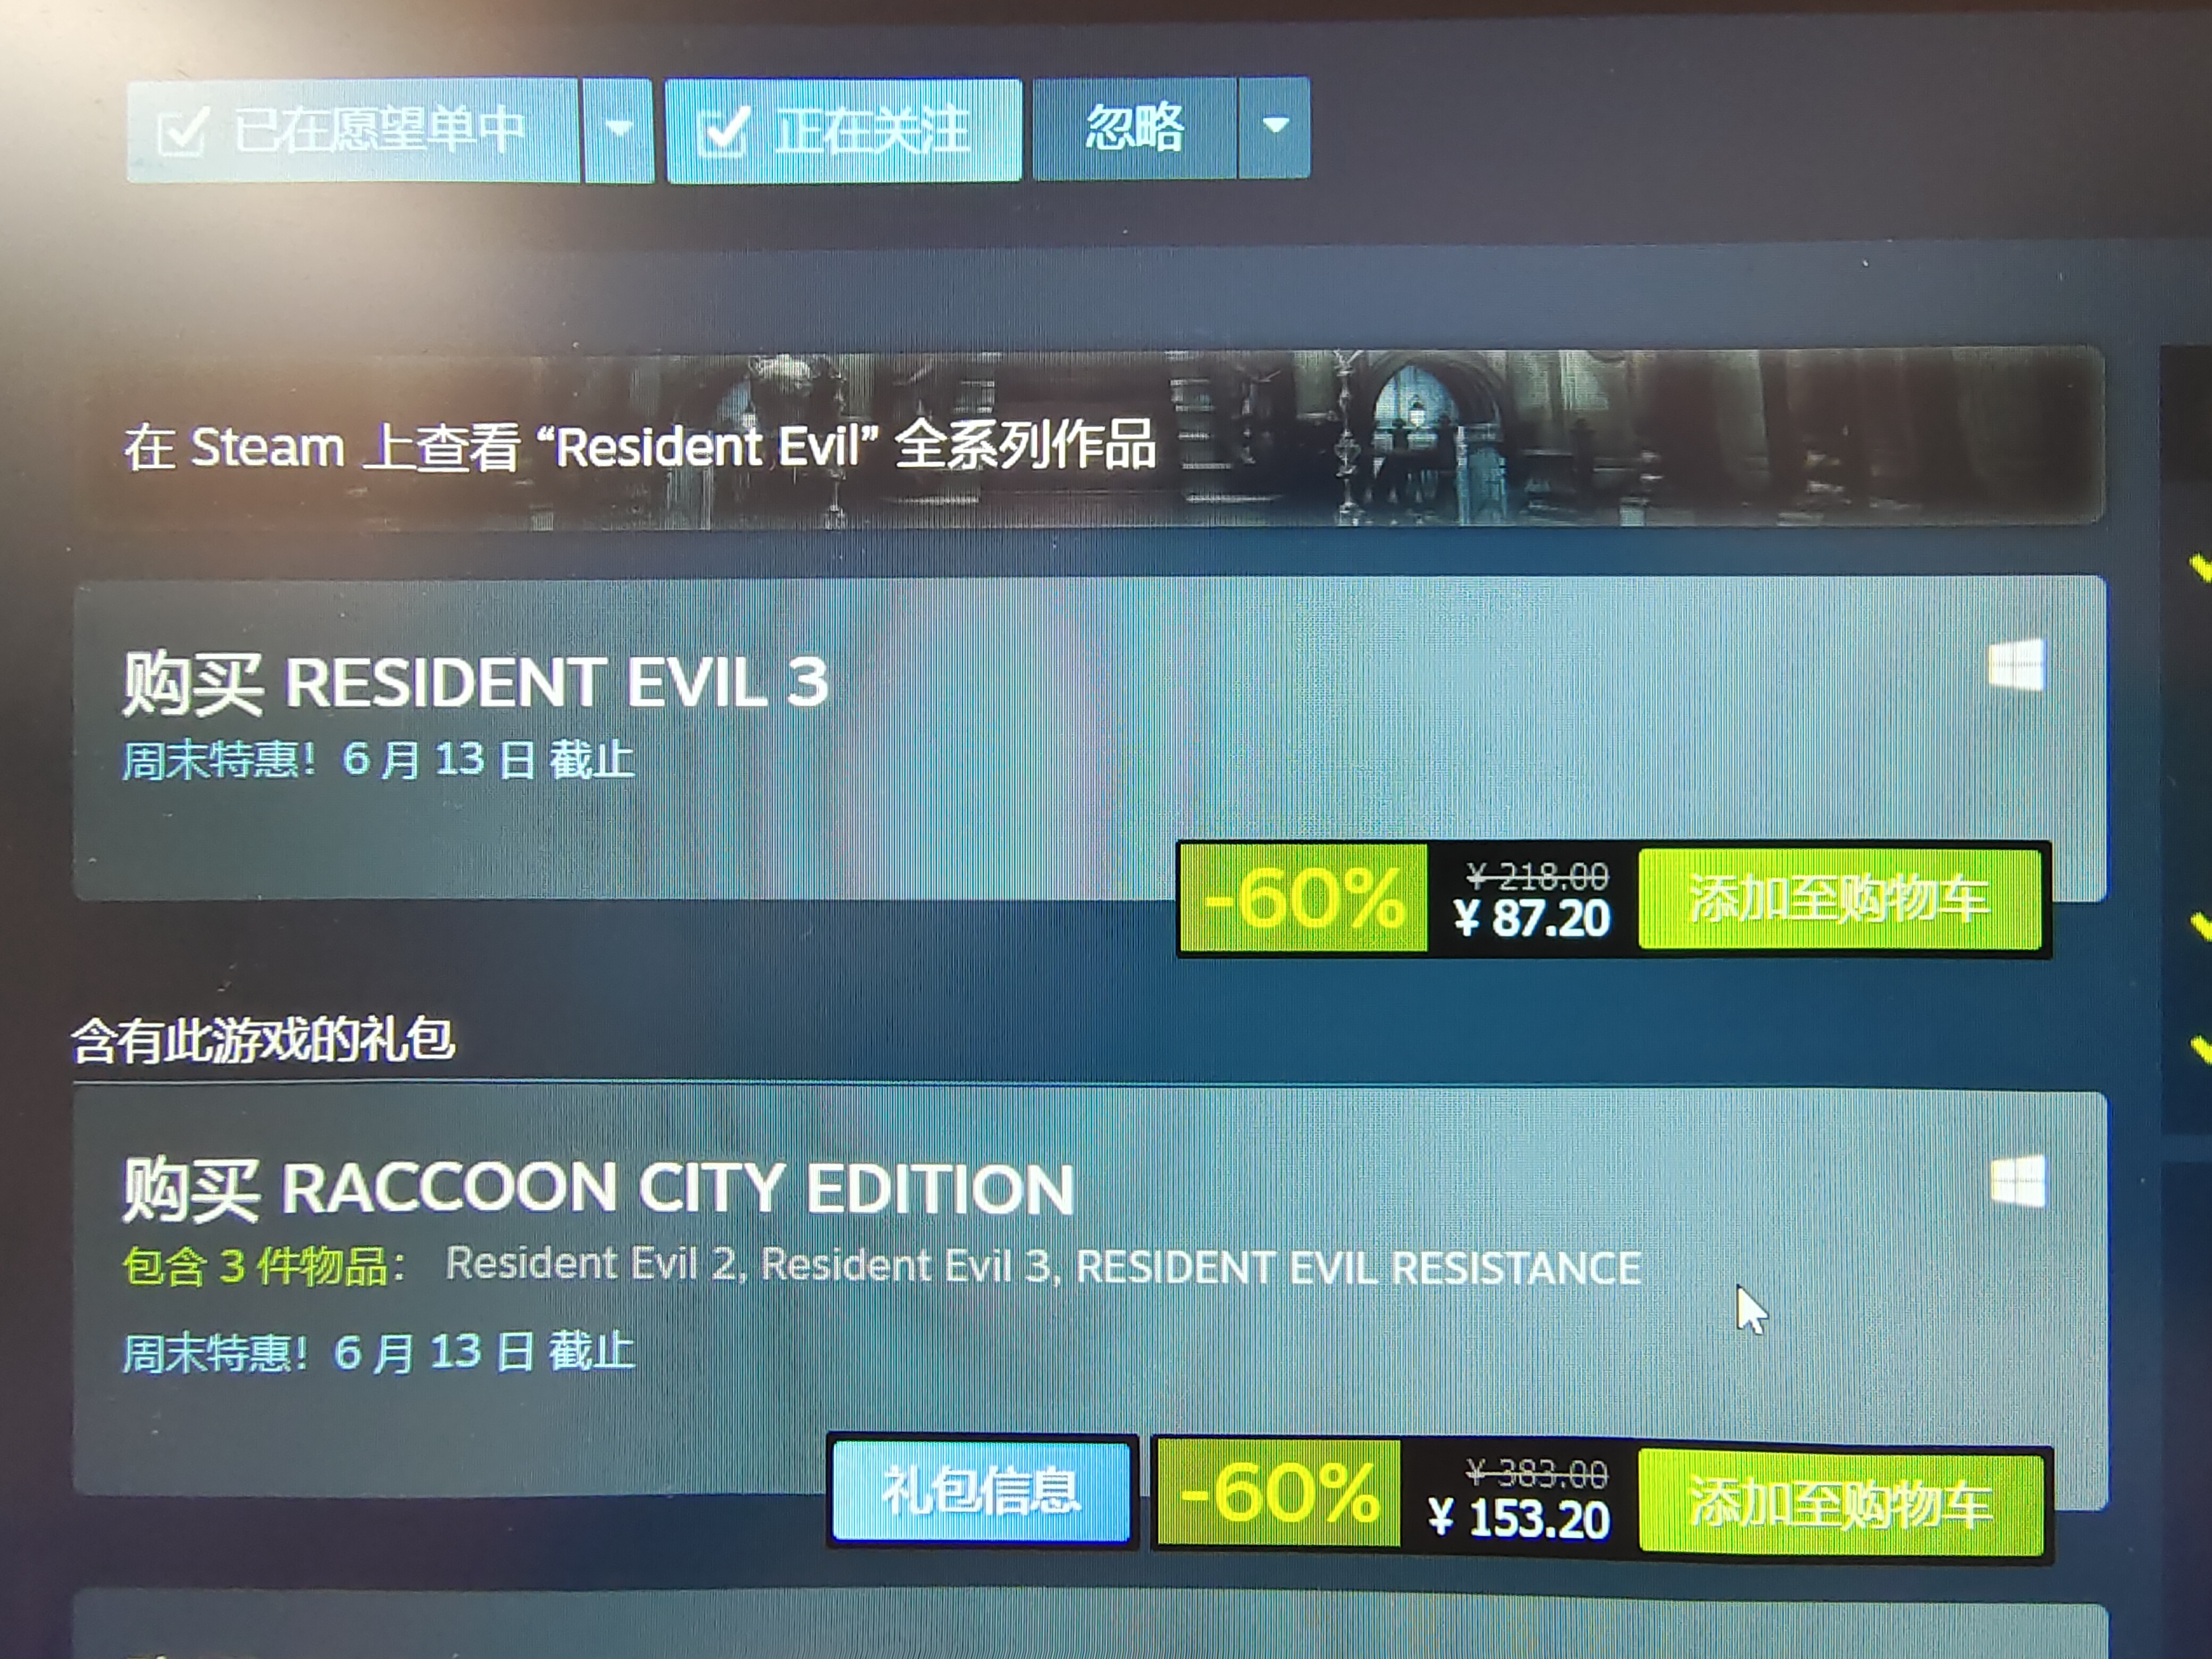Open the Resident Evil franchise banner

[x=1089, y=437]
